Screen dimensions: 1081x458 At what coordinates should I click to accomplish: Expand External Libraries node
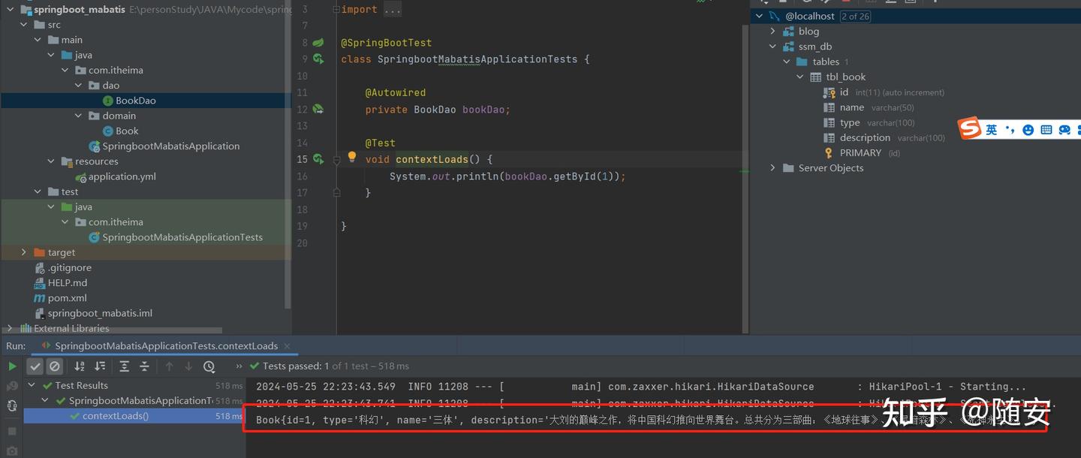[x=9, y=328]
